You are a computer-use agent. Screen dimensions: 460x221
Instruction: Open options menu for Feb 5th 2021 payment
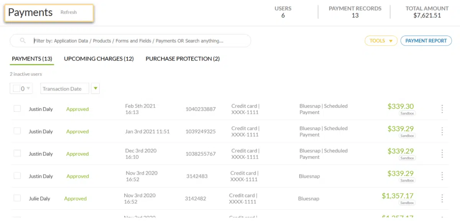(442, 109)
